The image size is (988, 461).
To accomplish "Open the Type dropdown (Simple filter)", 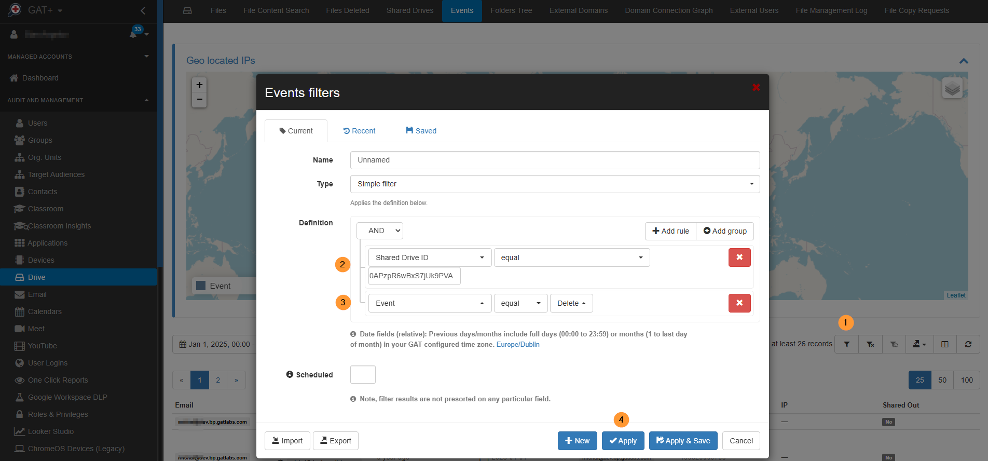I will (x=554, y=184).
